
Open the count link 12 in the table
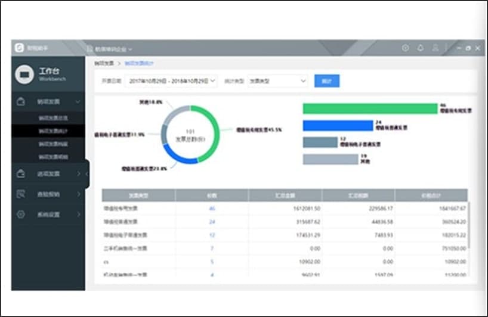pos(212,235)
